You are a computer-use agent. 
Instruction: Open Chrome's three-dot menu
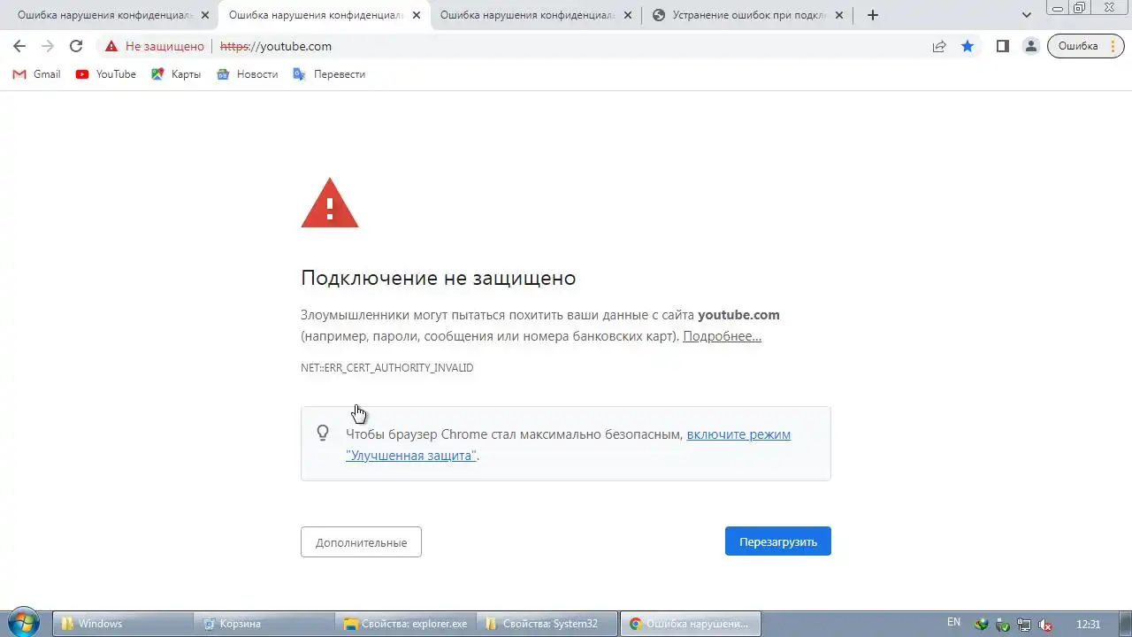(x=1113, y=46)
